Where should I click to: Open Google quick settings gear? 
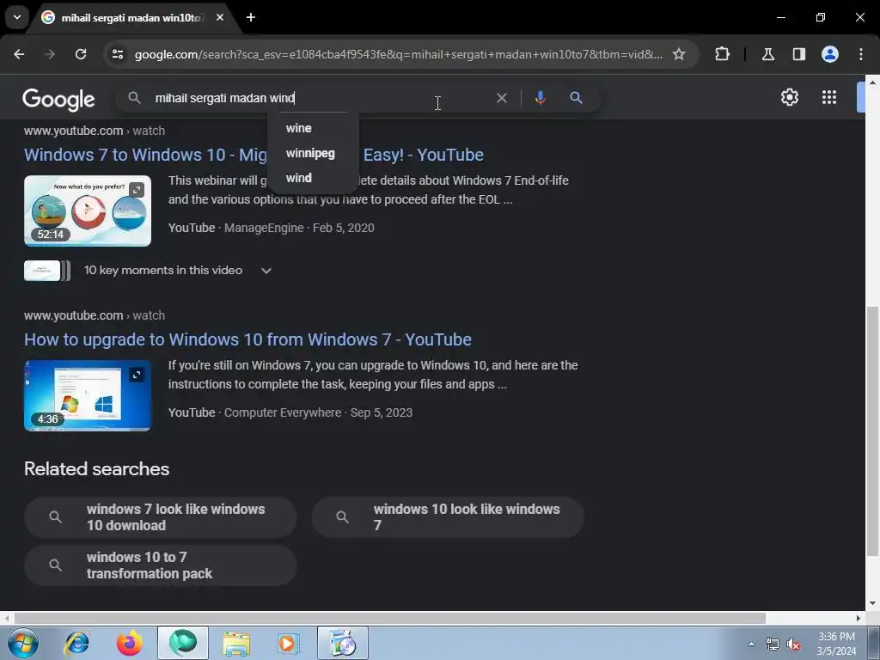click(790, 97)
